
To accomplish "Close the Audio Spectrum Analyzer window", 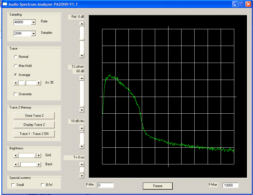I will (248, 4).
